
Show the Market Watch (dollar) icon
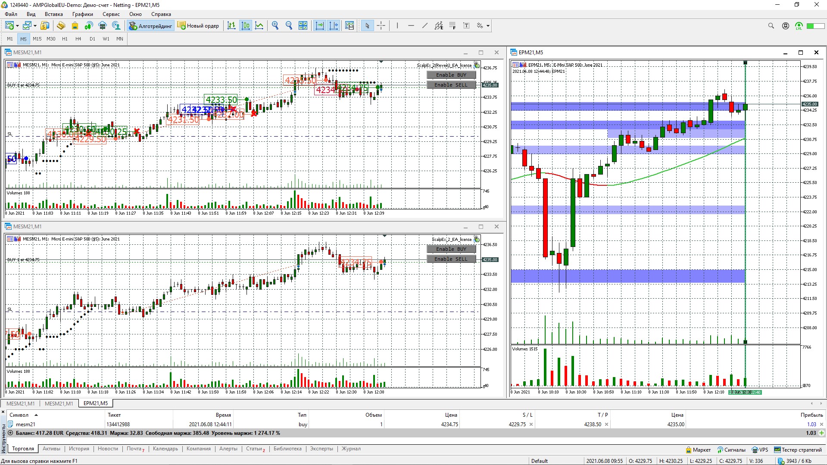pos(45,26)
